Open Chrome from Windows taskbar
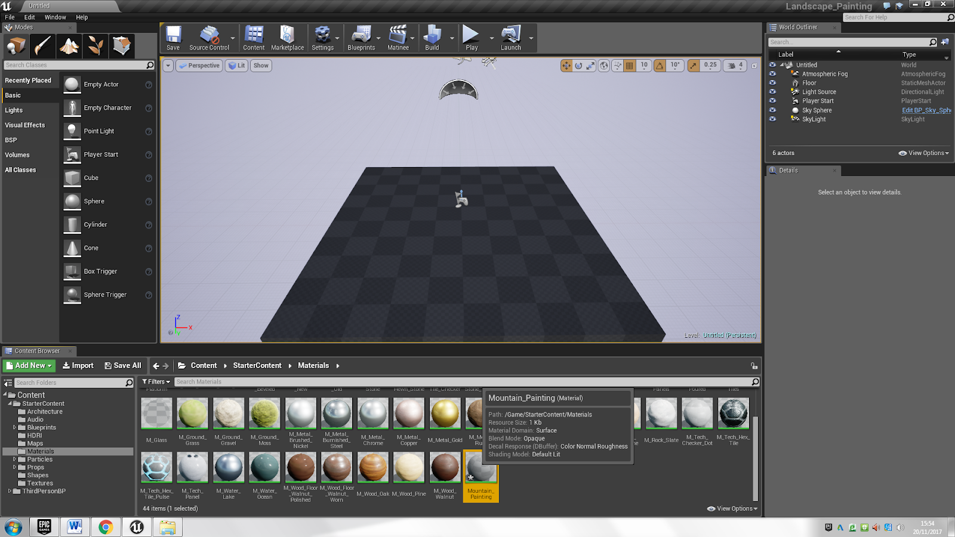 [106, 527]
